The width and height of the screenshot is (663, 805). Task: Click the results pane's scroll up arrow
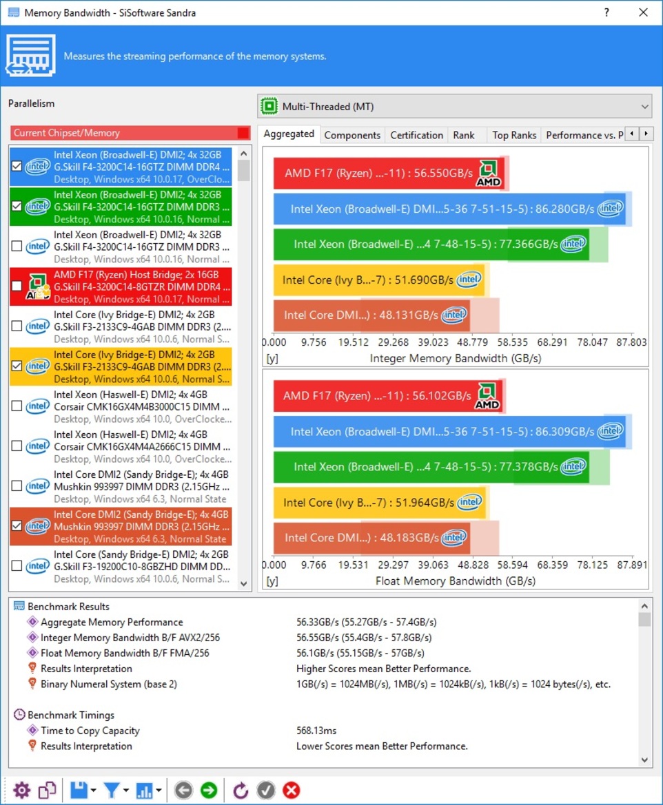pos(644,606)
